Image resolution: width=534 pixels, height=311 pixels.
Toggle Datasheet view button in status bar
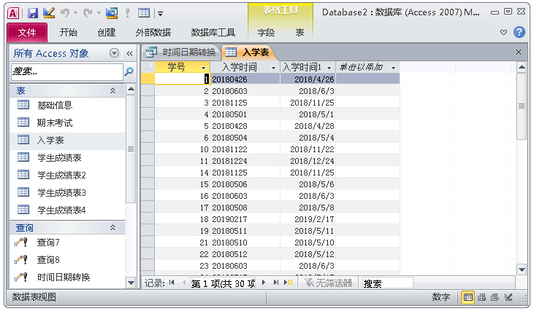(x=468, y=297)
